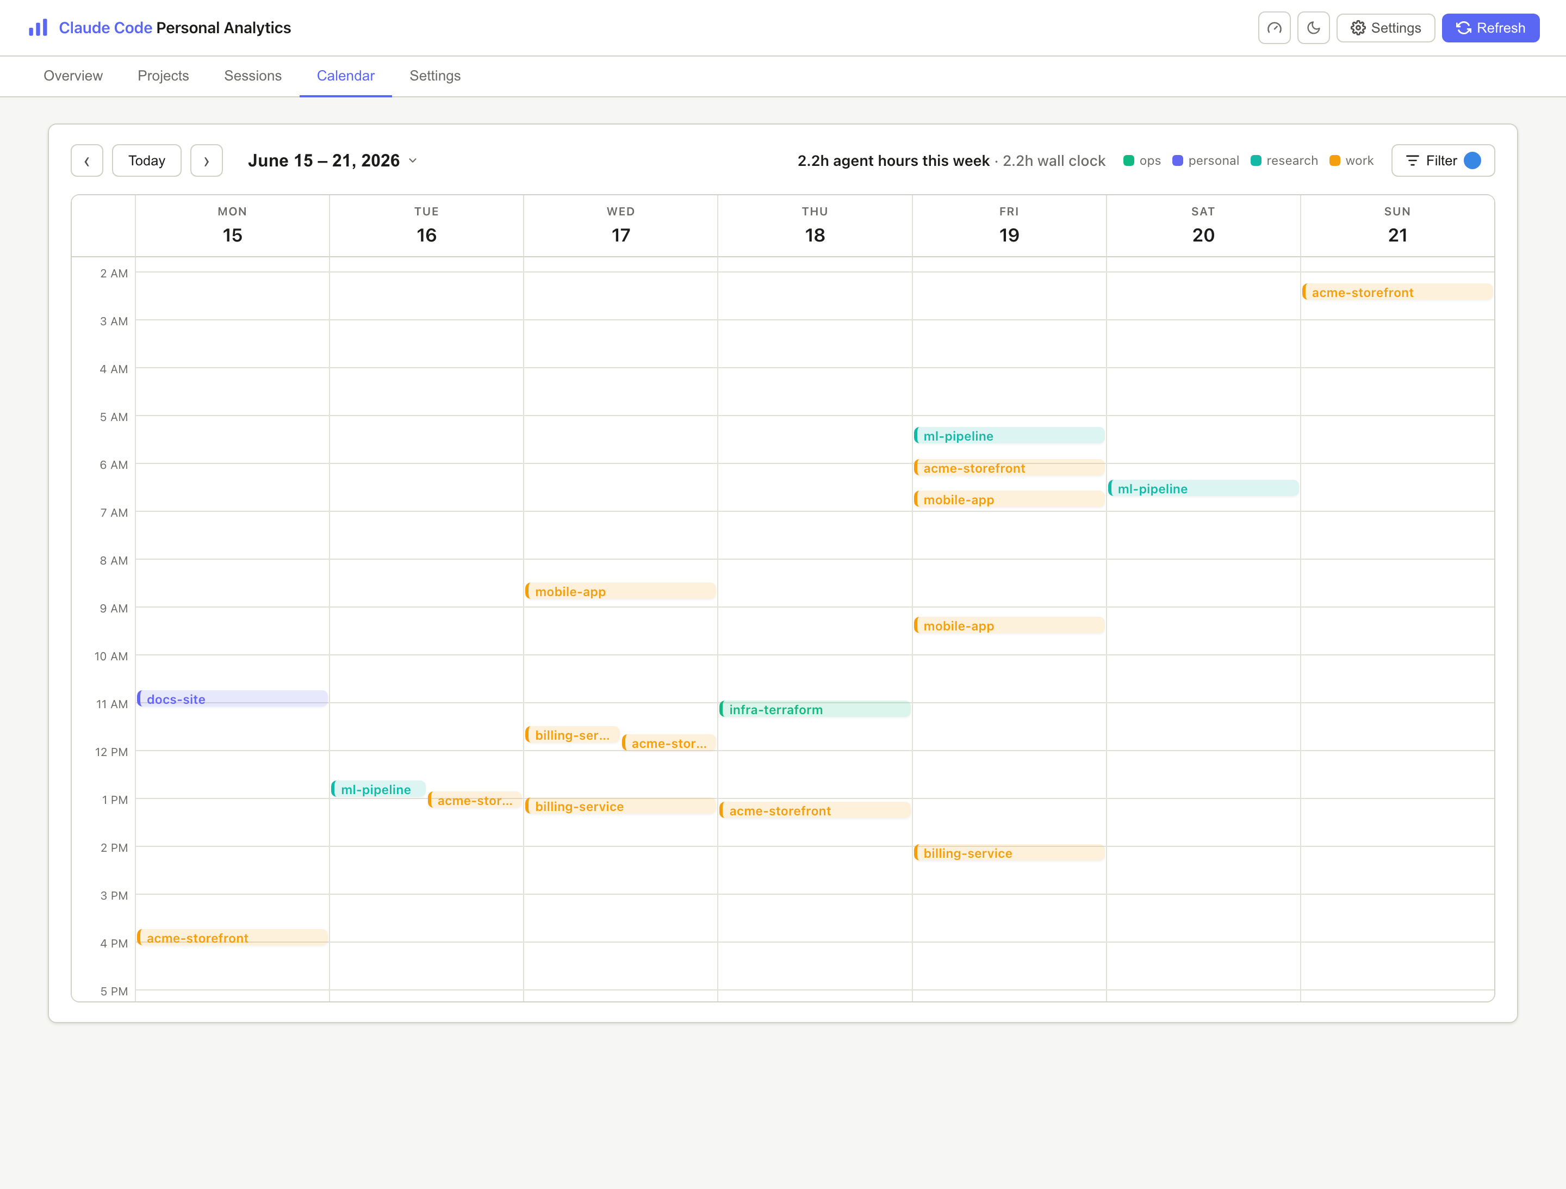Open Friday 6 AM acme-storefront event
This screenshot has height=1189, width=1566.
pos(1009,468)
